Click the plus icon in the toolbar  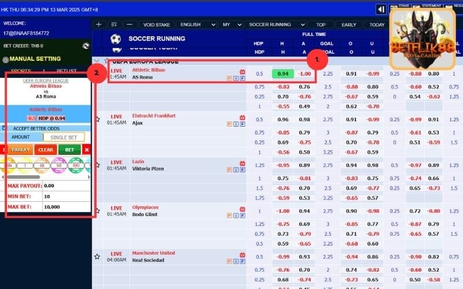98,24
